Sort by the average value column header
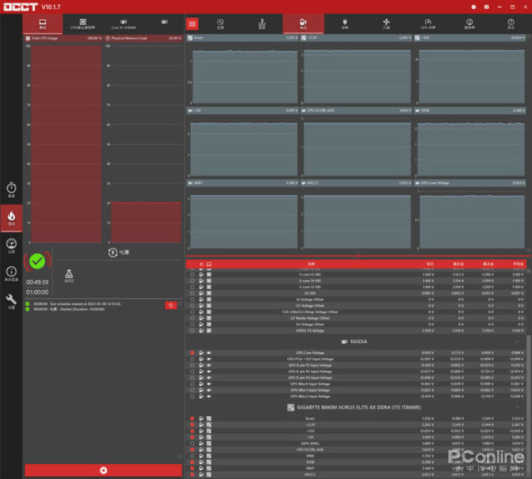The height and width of the screenshot is (479, 532). 518,264
